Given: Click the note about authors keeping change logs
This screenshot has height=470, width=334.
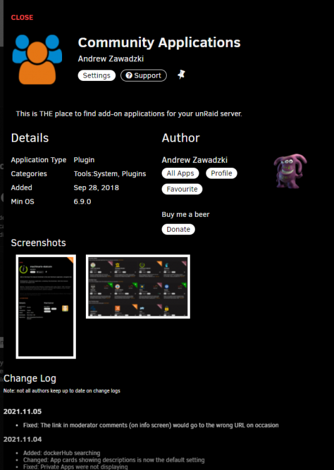Looking at the screenshot, I should [62, 391].
